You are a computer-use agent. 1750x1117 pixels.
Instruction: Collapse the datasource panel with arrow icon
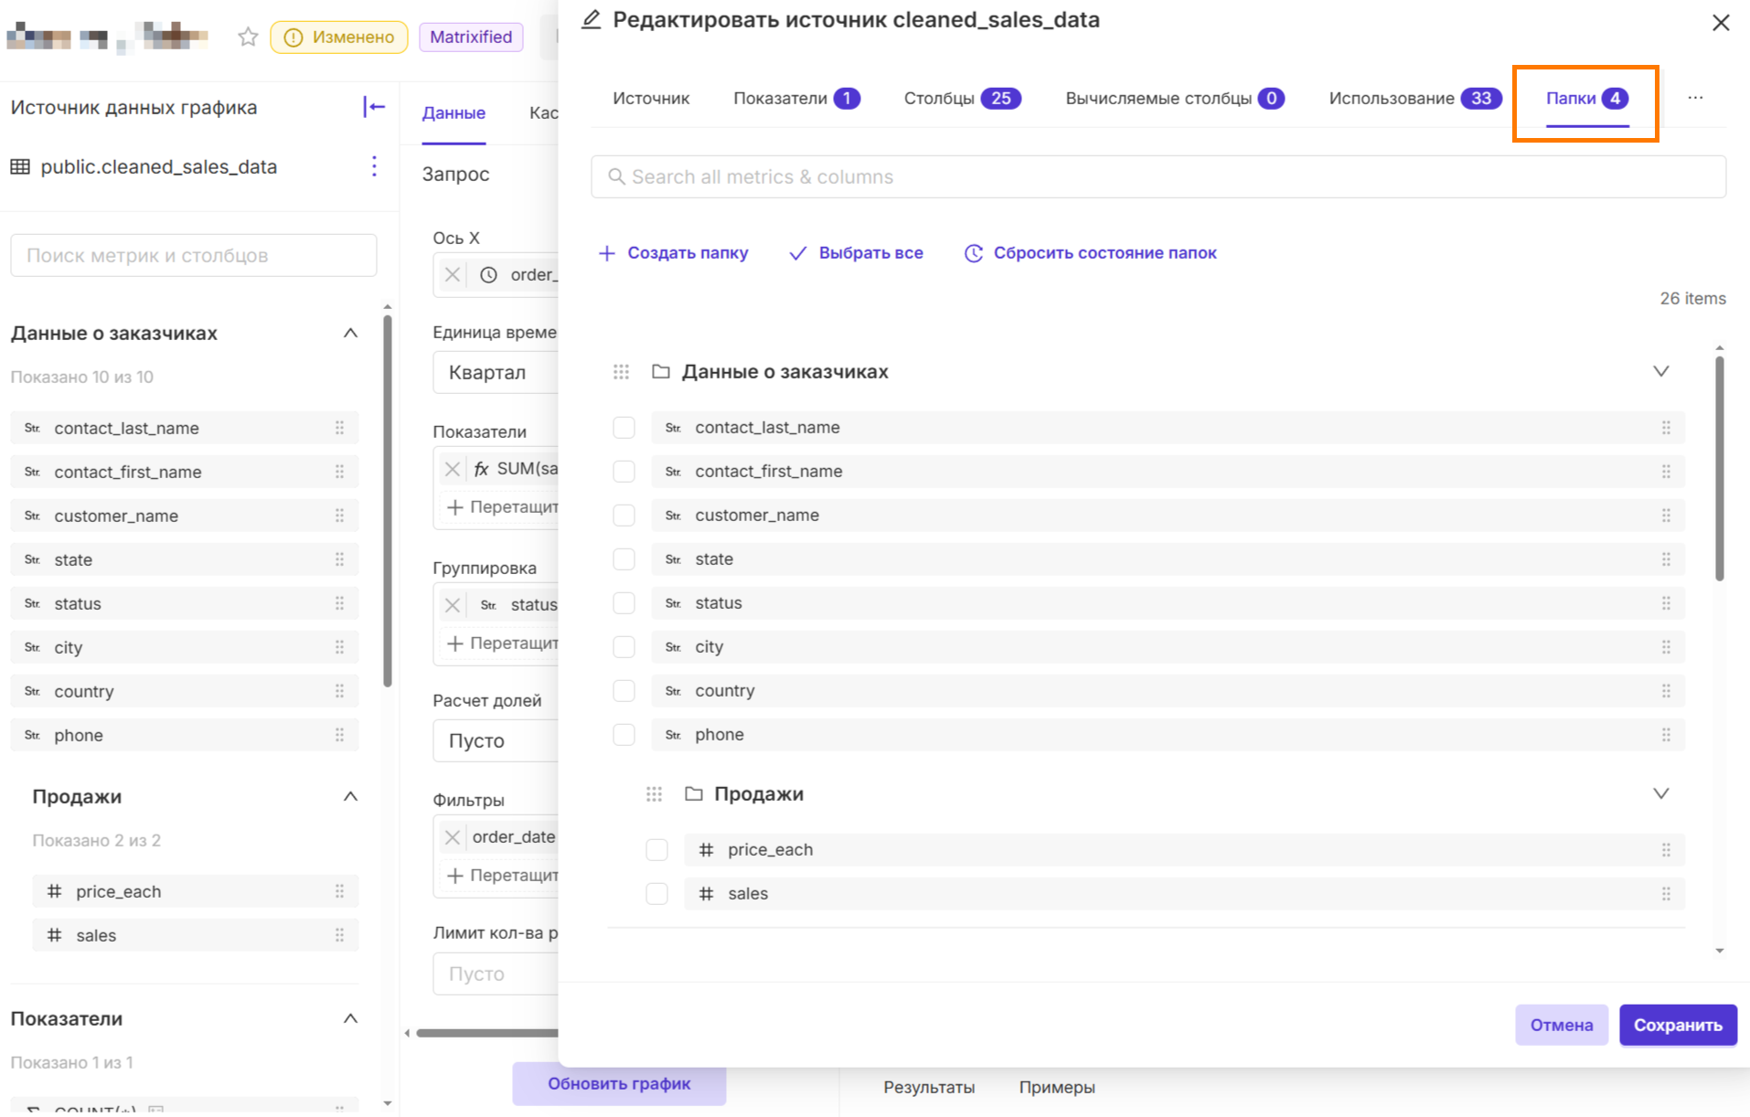click(x=374, y=107)
